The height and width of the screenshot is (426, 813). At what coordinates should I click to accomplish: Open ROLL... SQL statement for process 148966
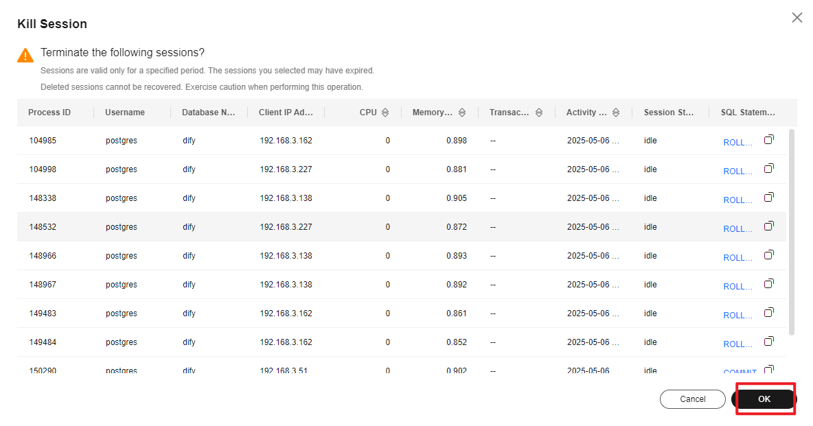[x=738, y=258]
